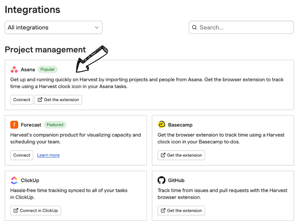This screenshot has width=295, height=221.
Task: Click GitHub description about pull requests
Action: [x=222, y=193]
